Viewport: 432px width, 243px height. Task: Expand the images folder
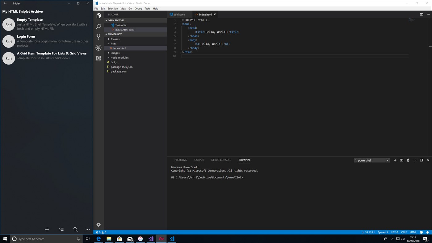pyautogui.click(x=136, y=53)
